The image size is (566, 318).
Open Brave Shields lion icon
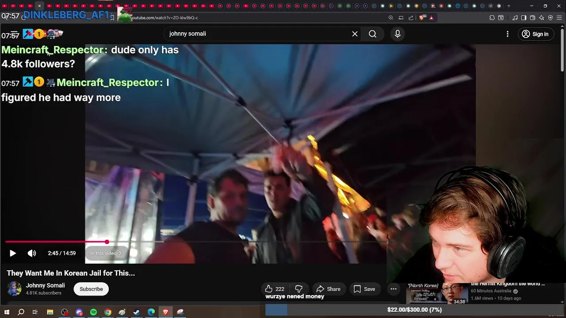coord(422,18)
